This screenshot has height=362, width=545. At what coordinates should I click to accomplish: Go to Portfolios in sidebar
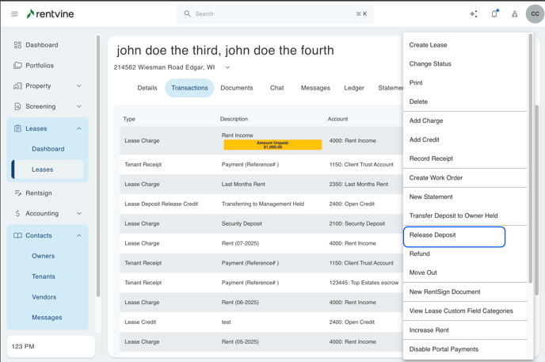point(40,66)
